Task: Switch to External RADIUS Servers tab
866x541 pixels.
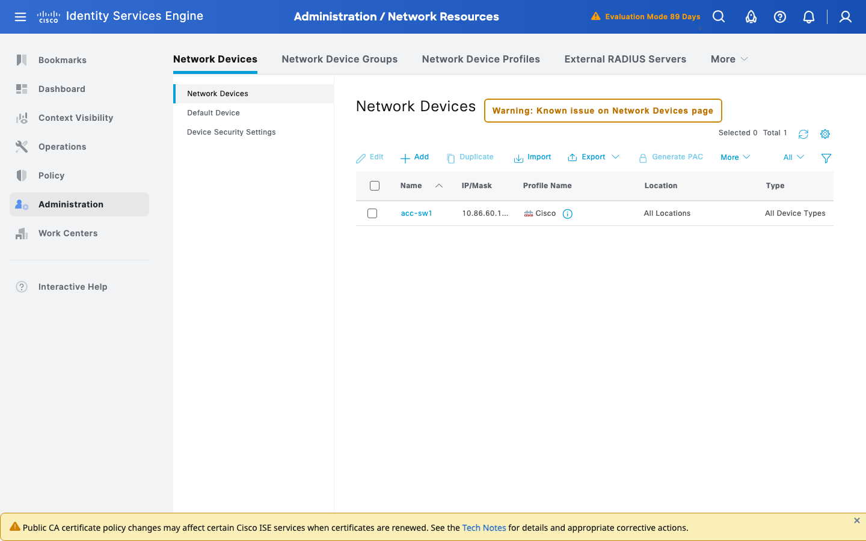Action: click(625, 59)
